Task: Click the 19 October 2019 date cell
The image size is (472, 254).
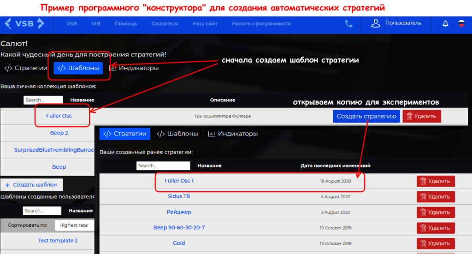Action: 336,228
